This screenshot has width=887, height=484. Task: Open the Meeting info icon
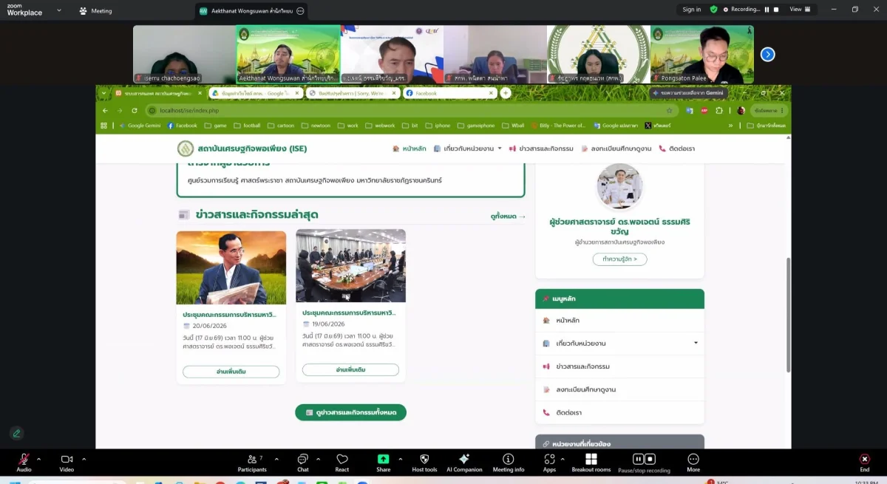pyautogui.click(x=508, y=463)
